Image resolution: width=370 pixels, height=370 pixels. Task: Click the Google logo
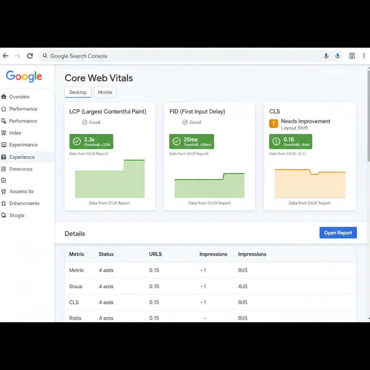(x=24, y=76)
